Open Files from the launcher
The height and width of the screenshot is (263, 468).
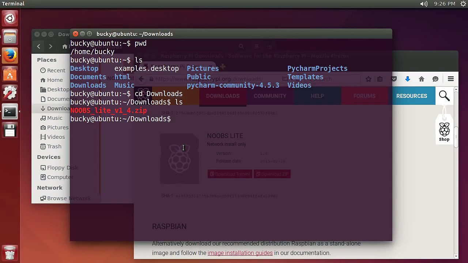pyautogui.click(x=10, y=37)
